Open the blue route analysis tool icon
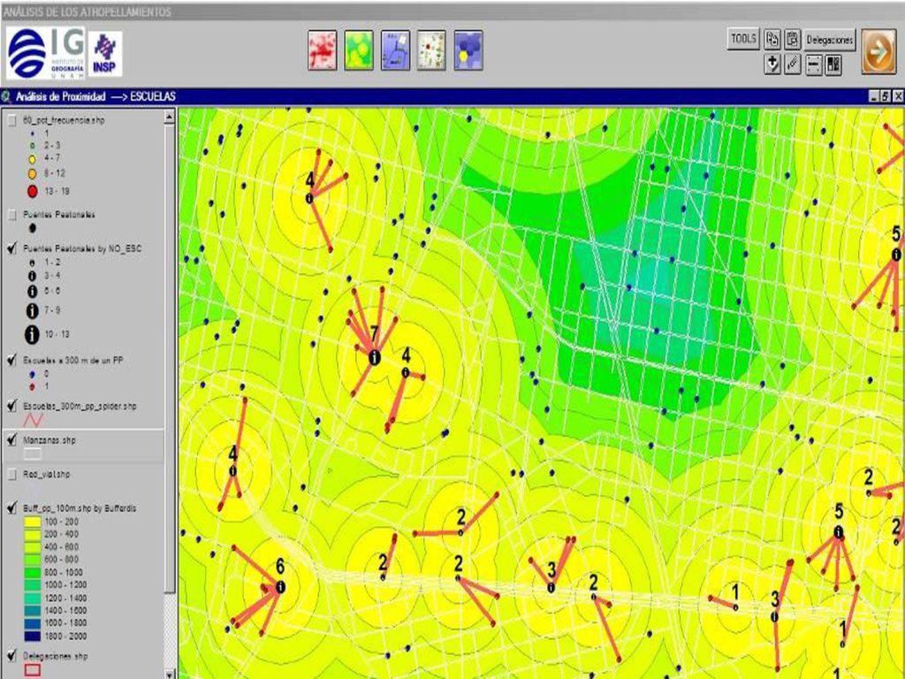Image resolution: width=905 pixels, height=679 pixels. (395, 50)
